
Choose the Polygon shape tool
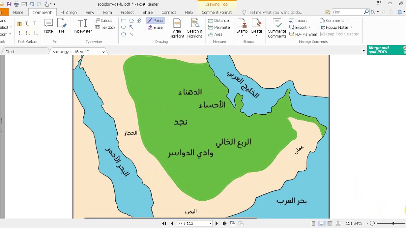[124, 34]
